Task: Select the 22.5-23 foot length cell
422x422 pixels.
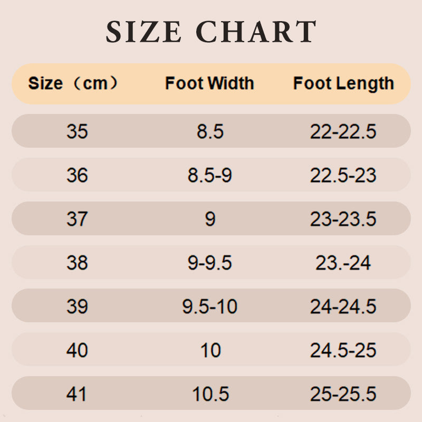Action: pos(343,175)
